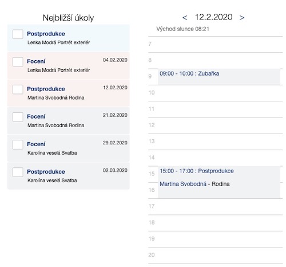
Task: Go to next day arrow
Action: pyautogui.click(x=242, y=18)
